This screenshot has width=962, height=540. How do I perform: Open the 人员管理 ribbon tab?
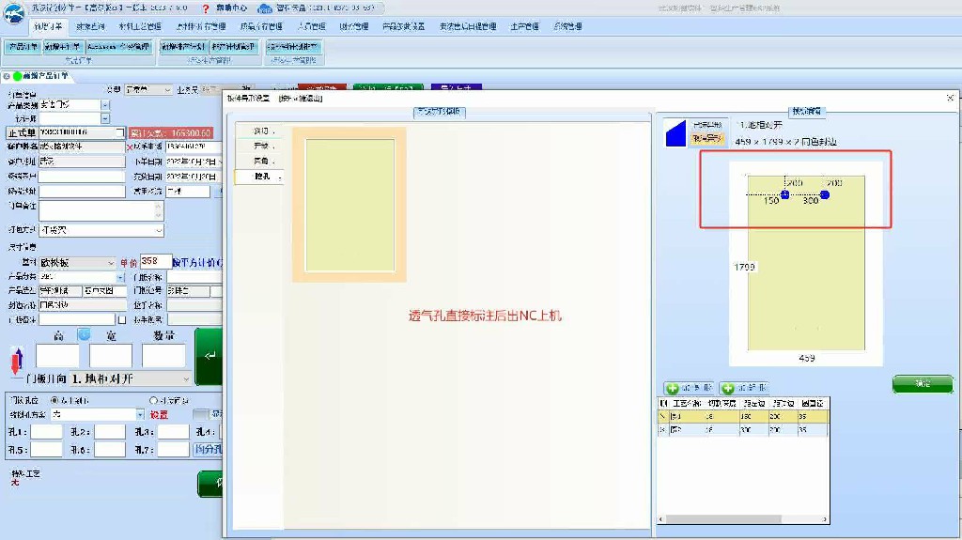pyautogui.click(x=311, y=26)
